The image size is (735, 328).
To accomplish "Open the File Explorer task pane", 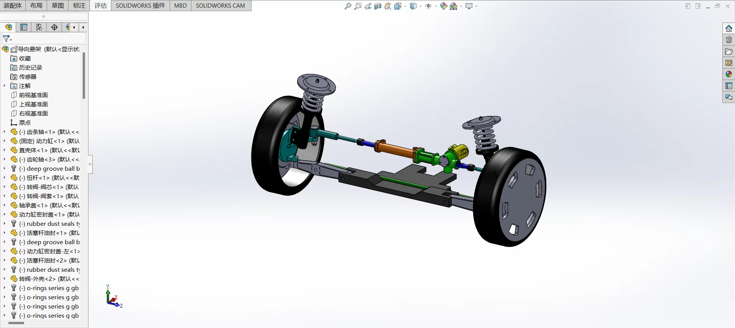I will click(728, 51).
